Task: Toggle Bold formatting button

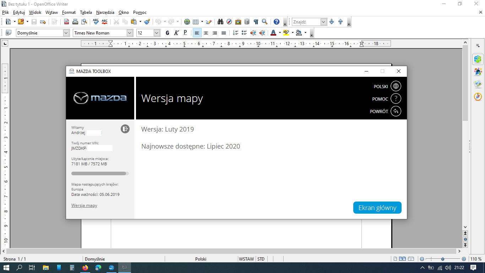Action: (x=168, y=33)
